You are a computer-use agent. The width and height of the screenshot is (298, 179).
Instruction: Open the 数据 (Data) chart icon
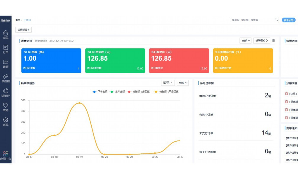click(6, 63)
